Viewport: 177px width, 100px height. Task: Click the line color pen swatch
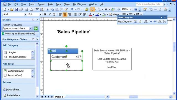97,14
